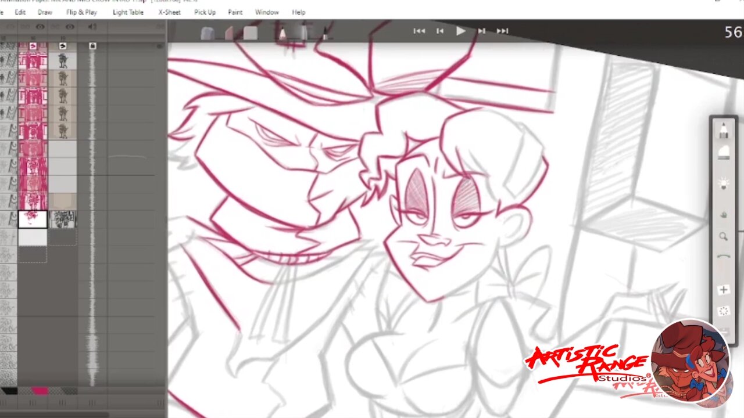Open the Window menu
Image resolution: width=744 pixels, height=418 pixels.
click(x=267, y=12)
